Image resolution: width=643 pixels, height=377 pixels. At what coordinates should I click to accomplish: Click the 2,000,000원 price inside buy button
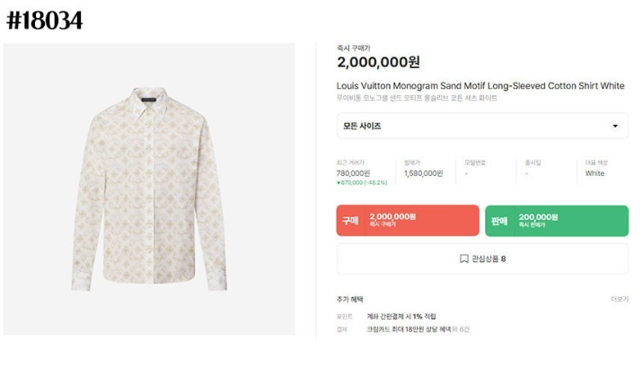click(x=392, y=216)
